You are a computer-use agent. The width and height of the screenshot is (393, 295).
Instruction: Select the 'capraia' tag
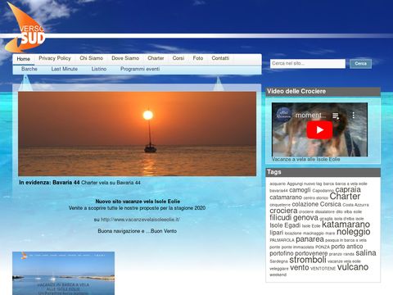(x=348, y=189)
